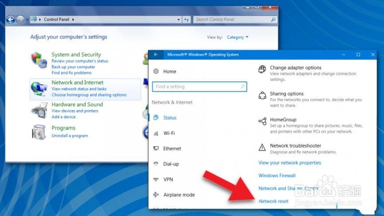
Task: Click the VPN icon in sidebar
Action: [156, 179]
